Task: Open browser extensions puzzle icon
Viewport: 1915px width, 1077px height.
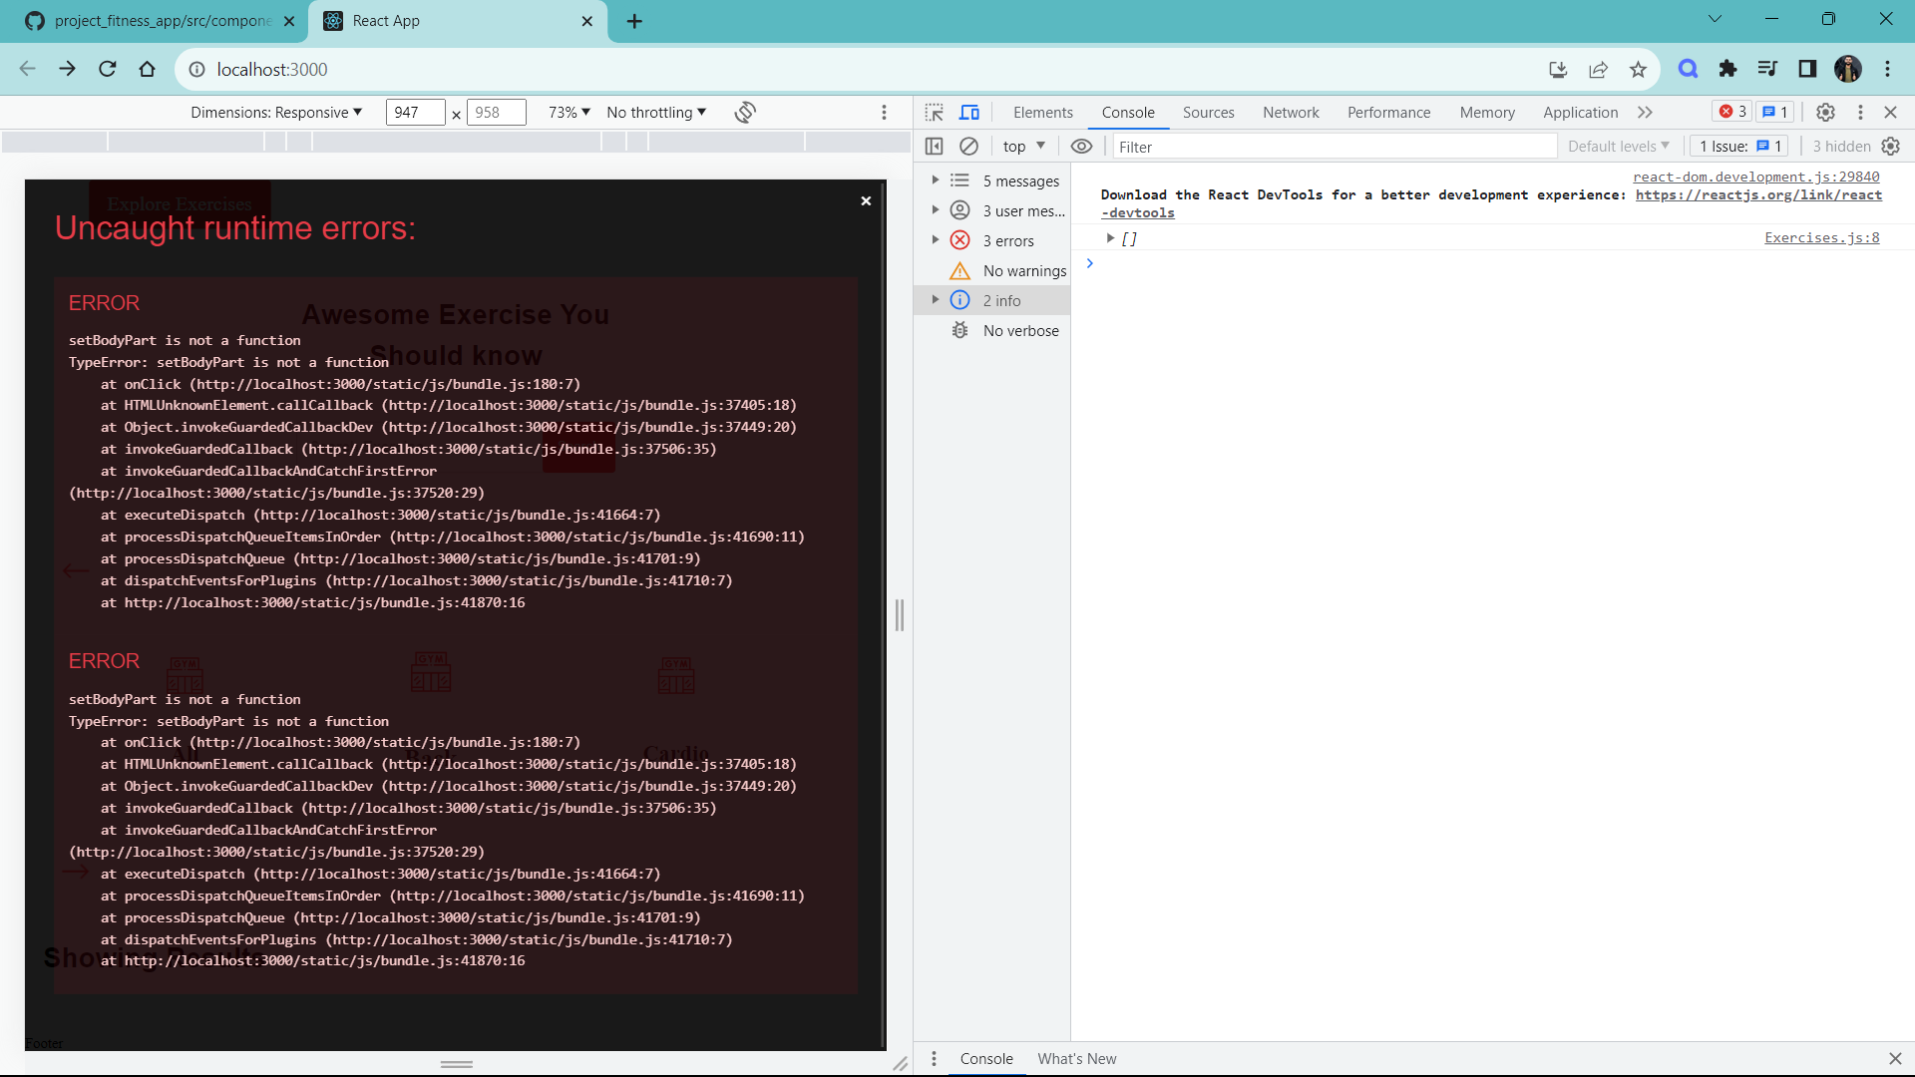Action: coord(1728,69)
